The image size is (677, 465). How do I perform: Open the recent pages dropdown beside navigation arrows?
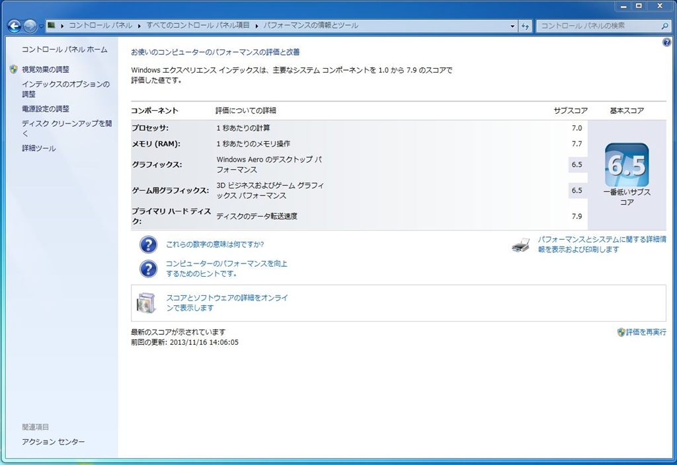[41, 26]
